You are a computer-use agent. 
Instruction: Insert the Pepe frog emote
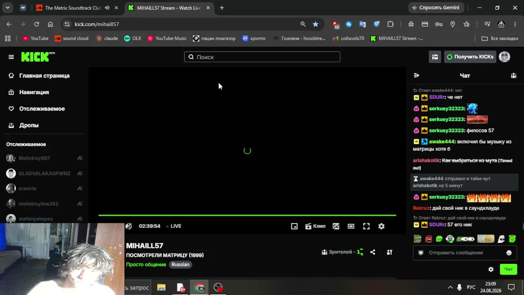click(417, 239)
